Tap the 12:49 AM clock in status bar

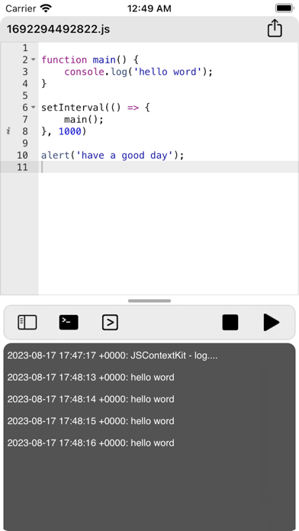[x=149, y=8]
